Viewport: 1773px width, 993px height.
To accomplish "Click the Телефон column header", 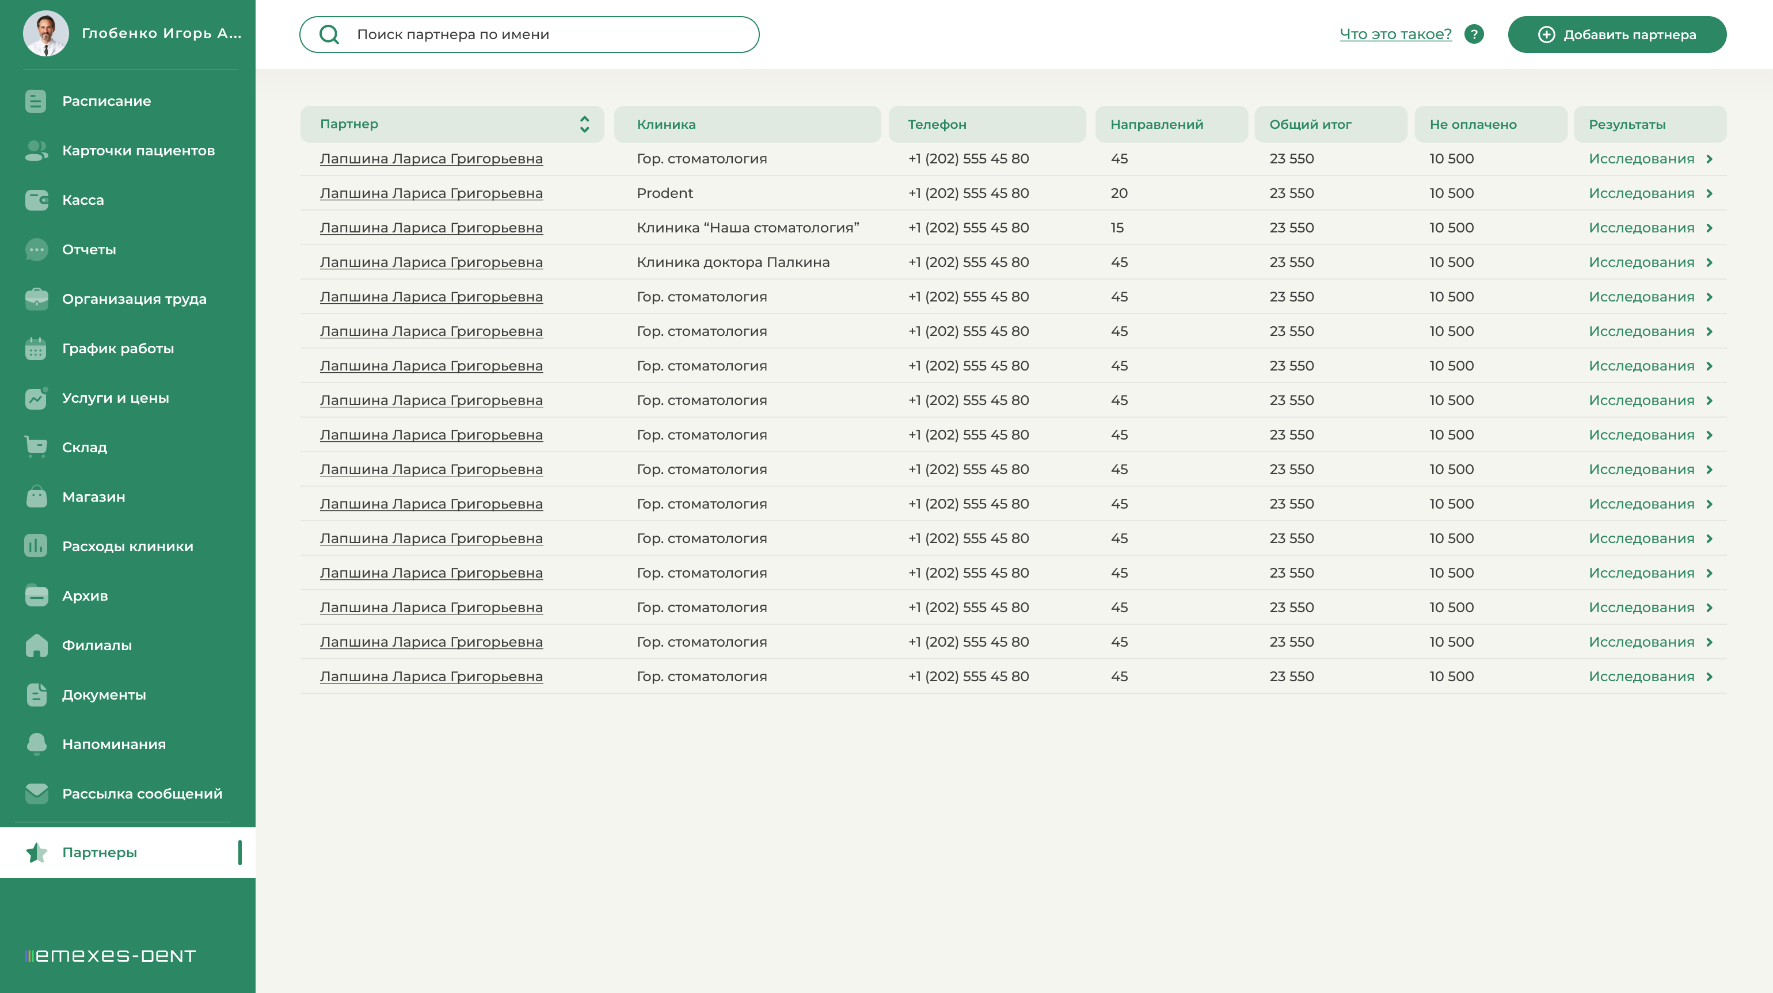I will coord(987,124).
